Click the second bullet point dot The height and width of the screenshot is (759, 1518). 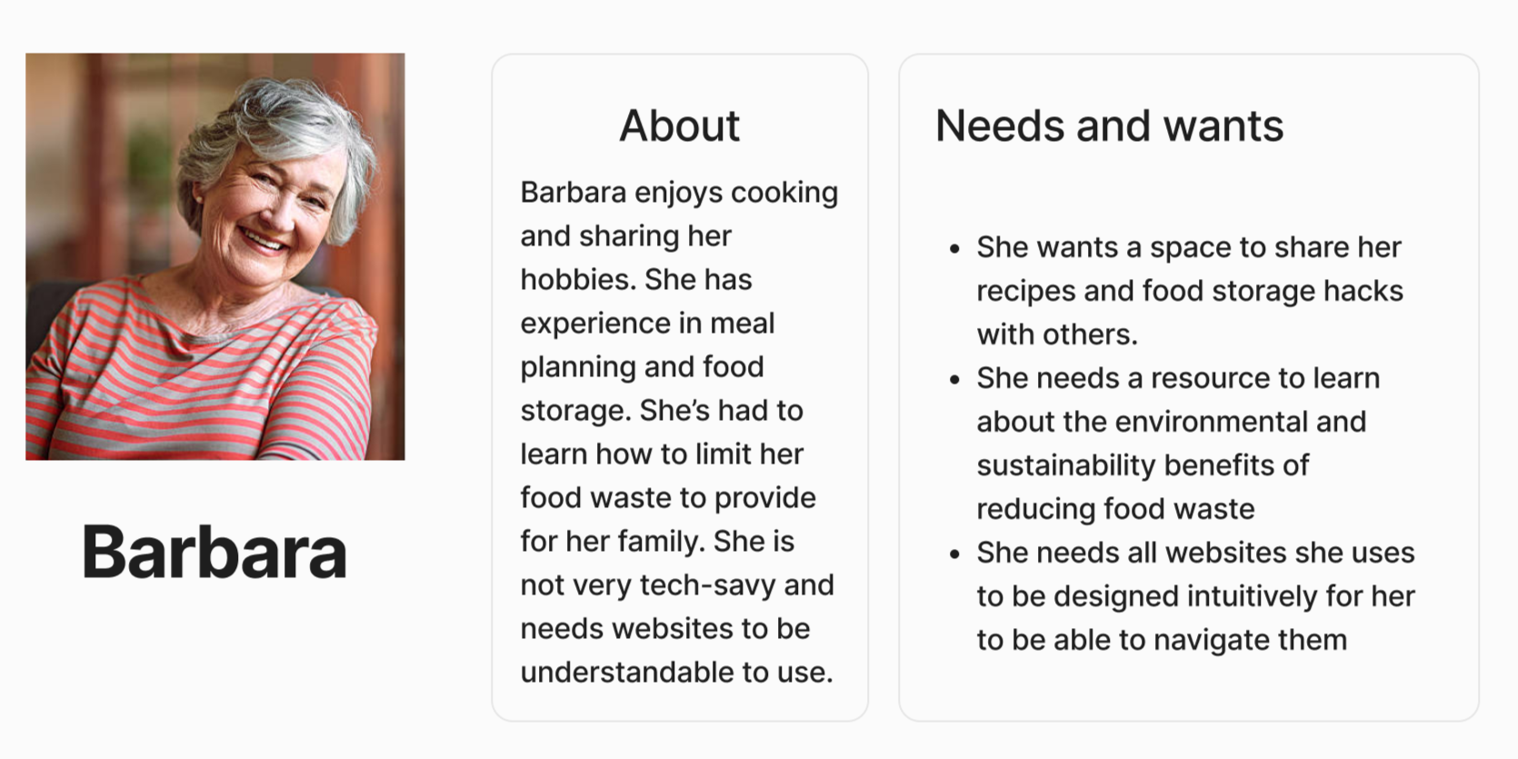click(x=954, y=379)
